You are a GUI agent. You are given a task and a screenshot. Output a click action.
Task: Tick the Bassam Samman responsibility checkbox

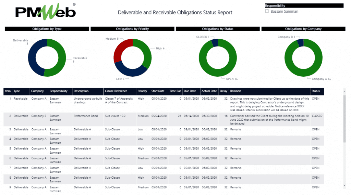[x=267, y=11]
